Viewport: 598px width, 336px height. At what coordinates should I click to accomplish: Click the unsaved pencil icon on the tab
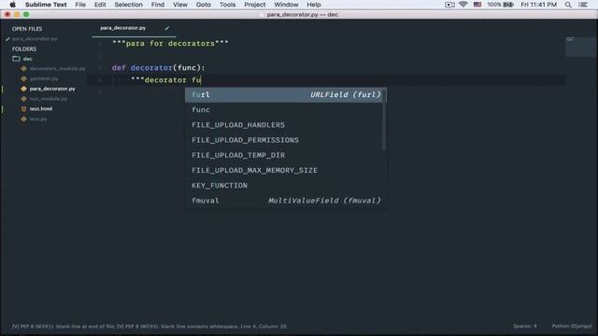coord(167,28)
